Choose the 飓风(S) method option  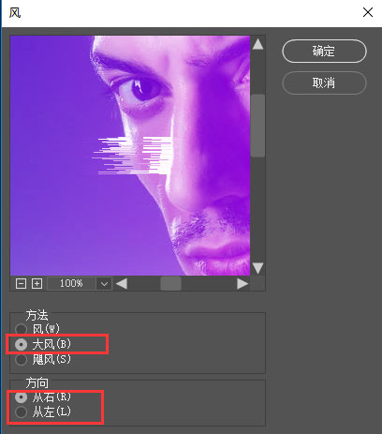pos(22,360)
